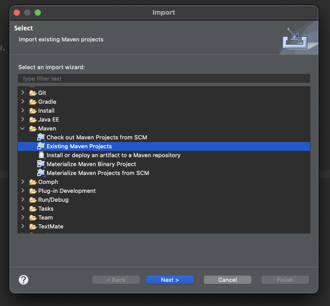Screen dimensions: 330x306
Task: Click the Maven folder icon
Action: pyautogui.click(x=33, y=128)
